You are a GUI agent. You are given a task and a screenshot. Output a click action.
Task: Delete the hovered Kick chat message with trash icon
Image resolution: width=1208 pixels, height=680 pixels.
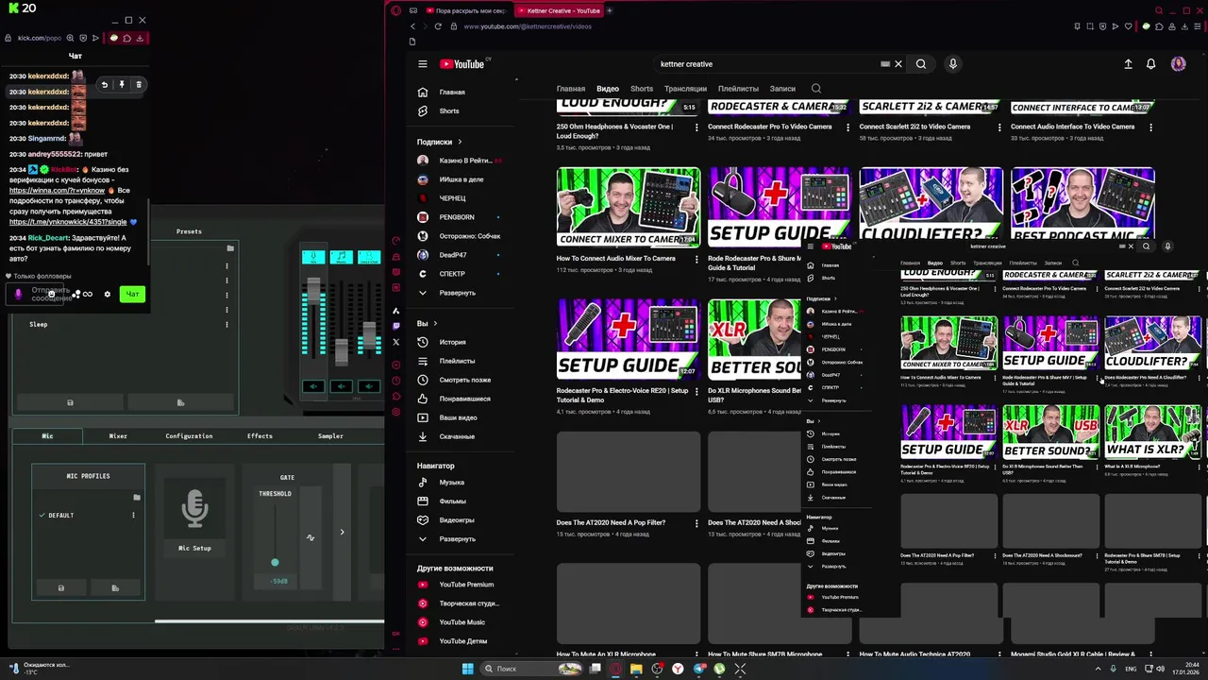coord(139,85)
